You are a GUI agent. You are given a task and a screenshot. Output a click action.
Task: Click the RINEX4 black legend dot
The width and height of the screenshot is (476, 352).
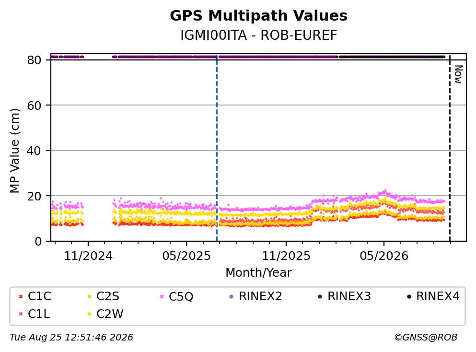409,297
